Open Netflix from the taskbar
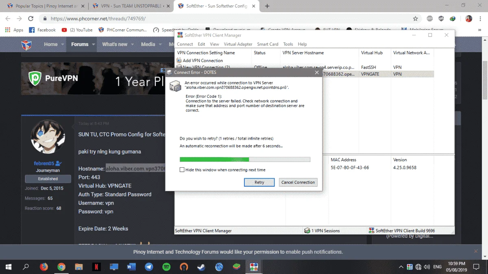Image resolution: width=488 pixels, height=274 pixels. tap(96, 267)
